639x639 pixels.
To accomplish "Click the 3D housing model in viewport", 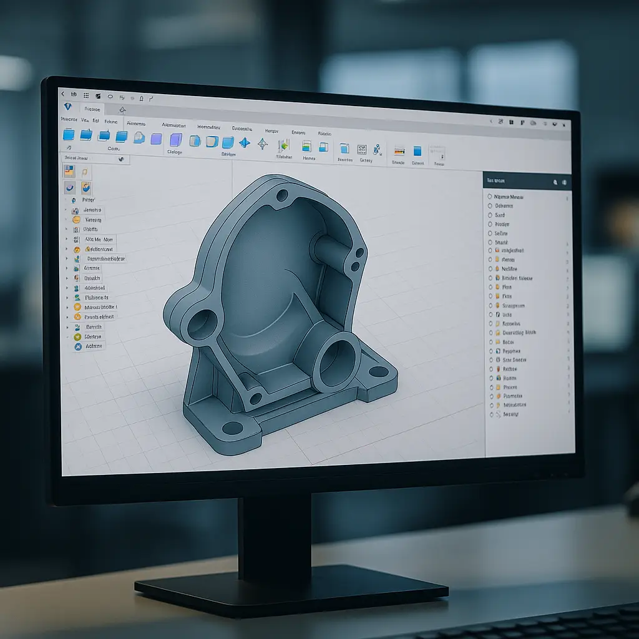I will pos(275,312).
